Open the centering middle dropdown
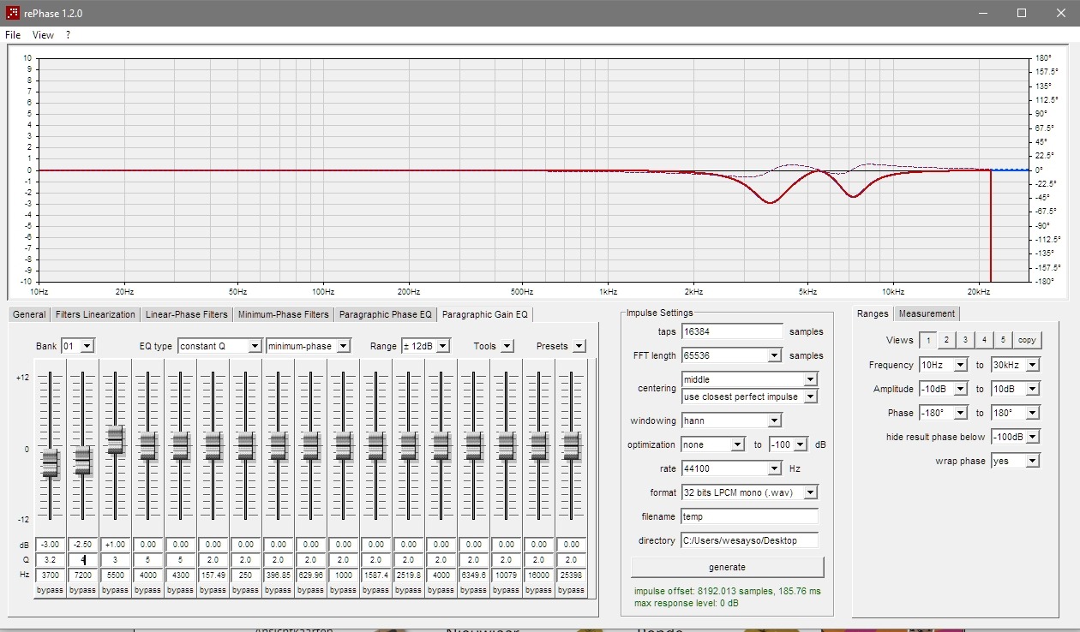1080x632 pixels. click(749, 379)
